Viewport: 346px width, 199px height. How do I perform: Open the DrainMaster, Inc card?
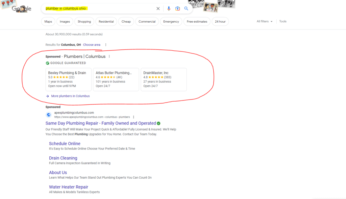point(164,80)
